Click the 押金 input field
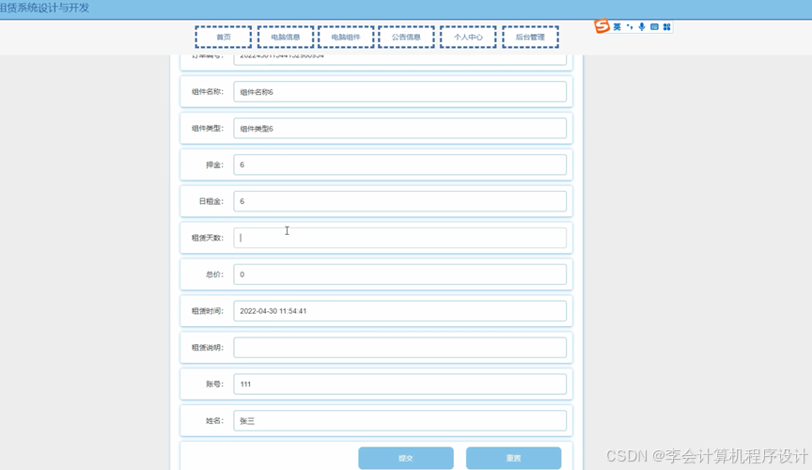Image resolution: width=812 pixels, height=470 pixels. click(399, 164)
